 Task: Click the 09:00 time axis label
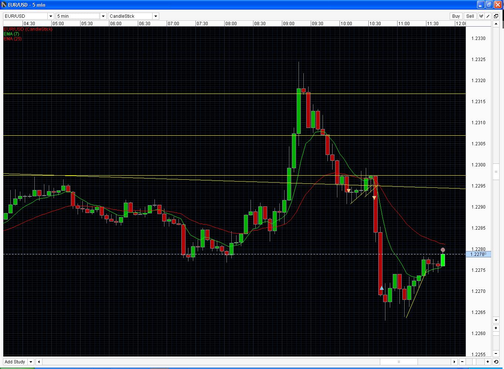(289, 24)
